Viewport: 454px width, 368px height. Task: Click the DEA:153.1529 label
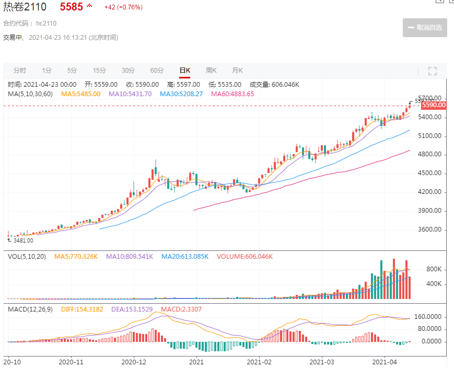click(x=132, y=309)
